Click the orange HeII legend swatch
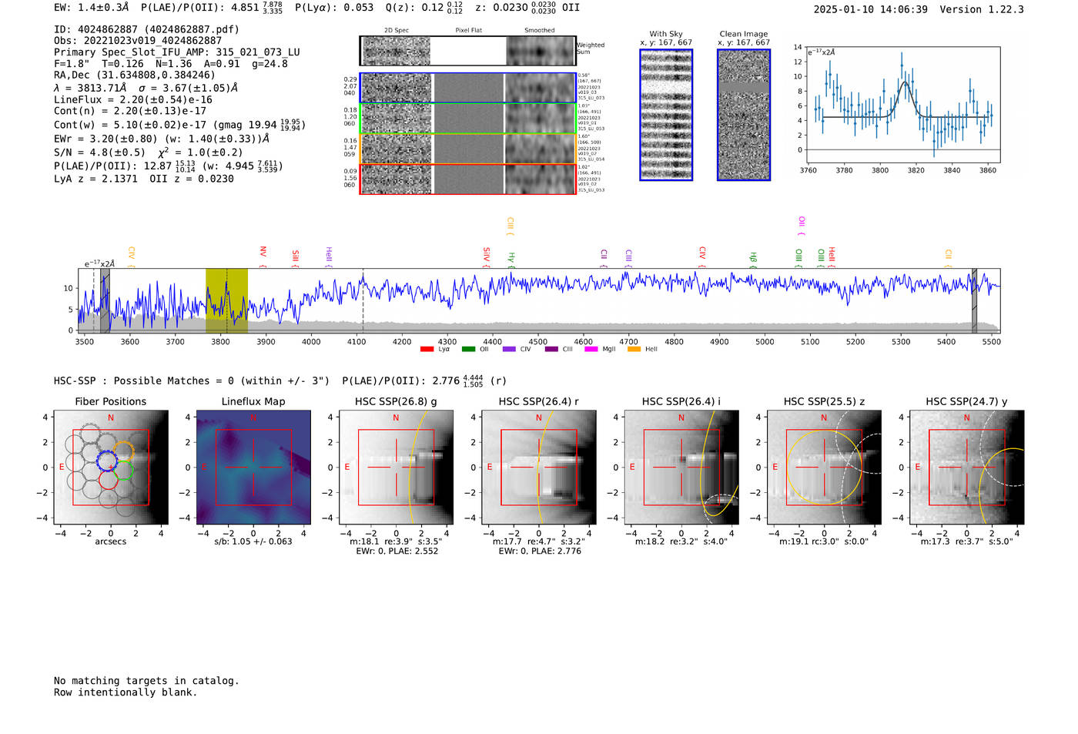 (634, 350)
